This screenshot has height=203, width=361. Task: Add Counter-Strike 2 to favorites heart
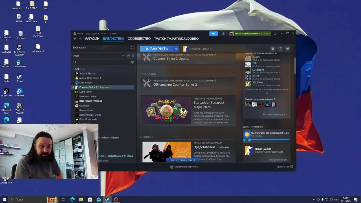pyautogui.click(x=288, y=49)
